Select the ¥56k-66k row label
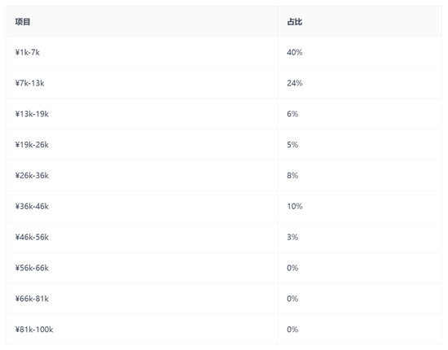Screen dimensions: 448x350 pos(32,268)
